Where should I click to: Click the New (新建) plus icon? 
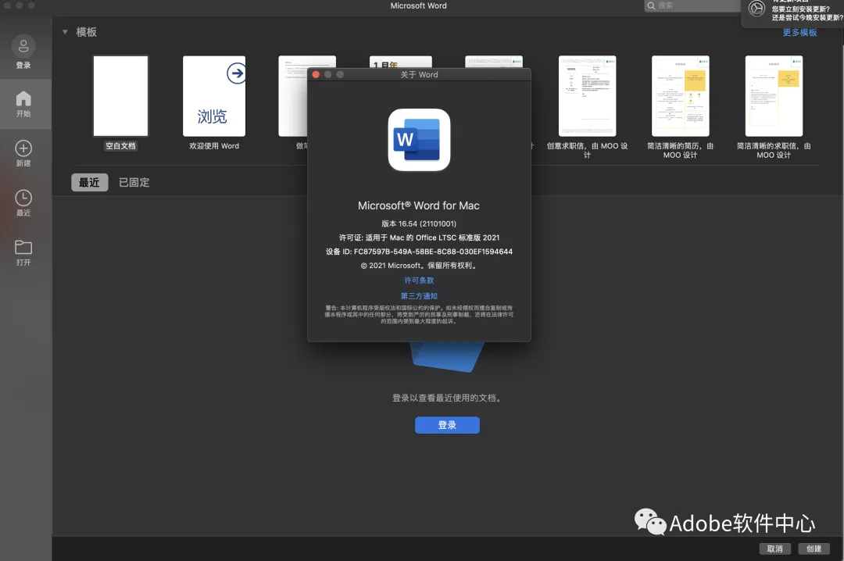pyautogui.click(x=23, y=148)
